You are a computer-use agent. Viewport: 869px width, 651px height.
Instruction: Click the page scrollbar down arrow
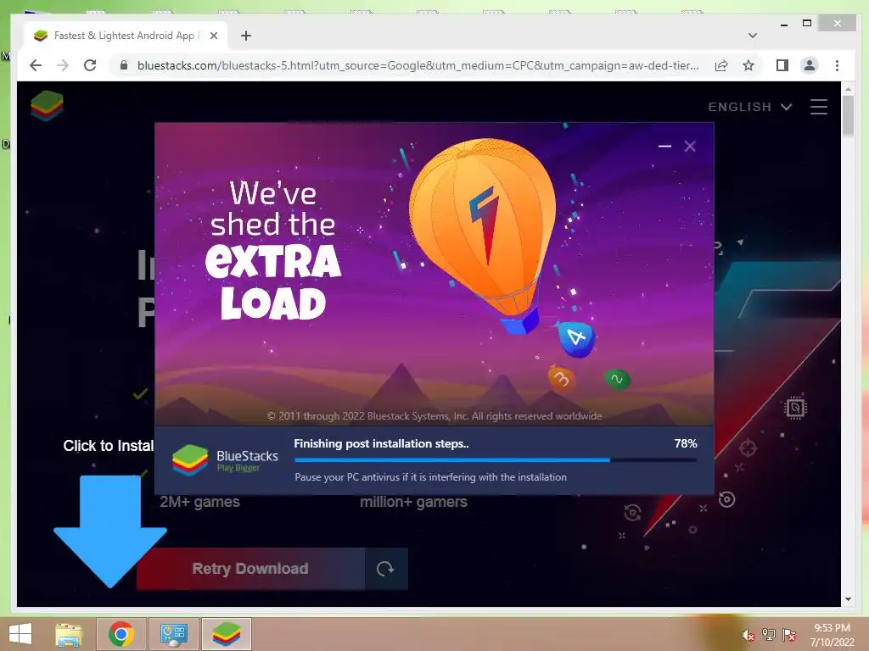point(848,599)
